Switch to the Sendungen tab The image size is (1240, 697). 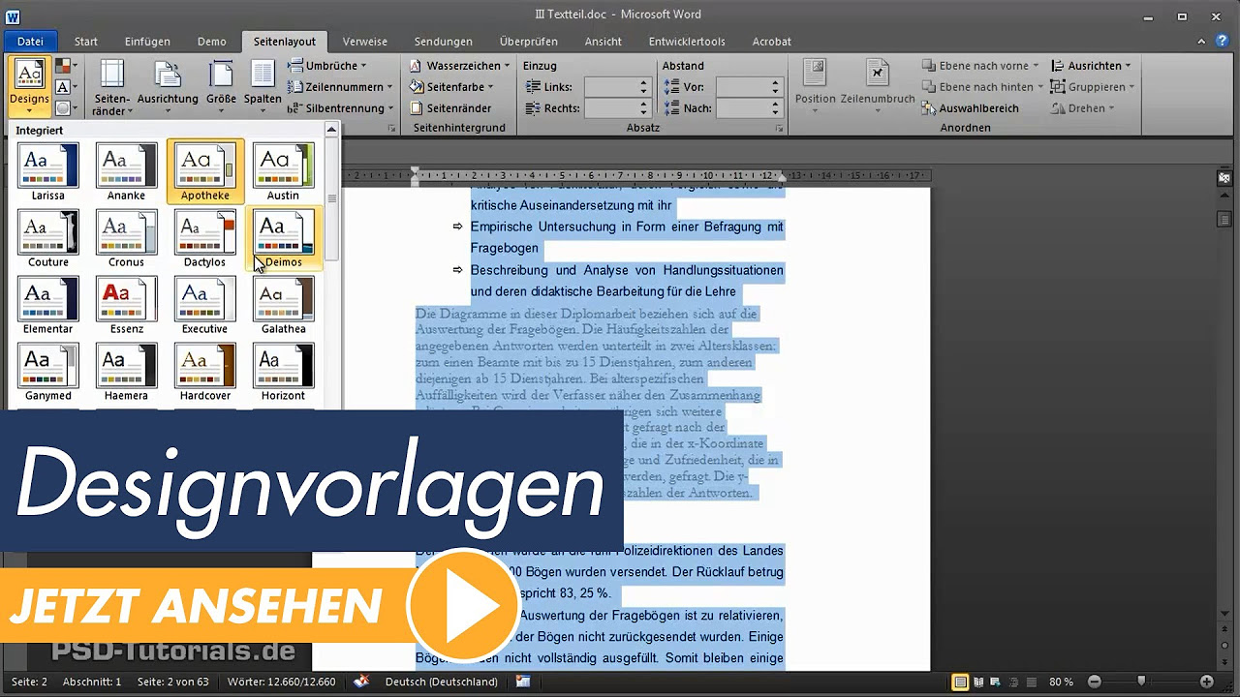coord(444,42)
